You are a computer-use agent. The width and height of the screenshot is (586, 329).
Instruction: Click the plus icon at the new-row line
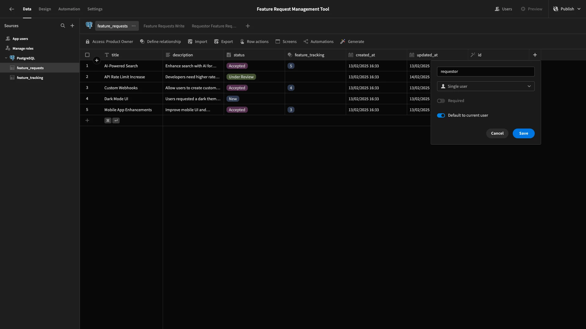point(87,121)
